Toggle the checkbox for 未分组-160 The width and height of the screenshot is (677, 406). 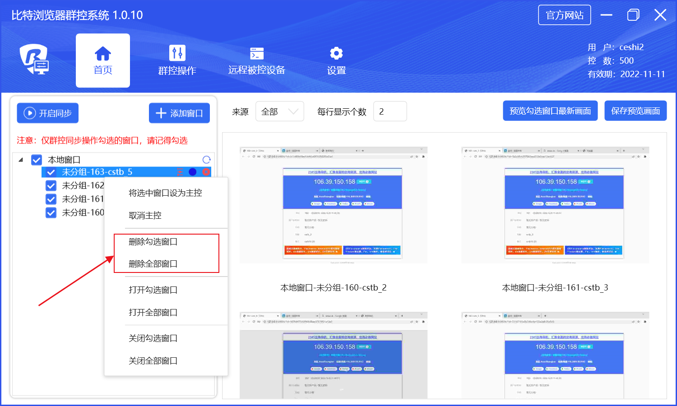(51, 212)
